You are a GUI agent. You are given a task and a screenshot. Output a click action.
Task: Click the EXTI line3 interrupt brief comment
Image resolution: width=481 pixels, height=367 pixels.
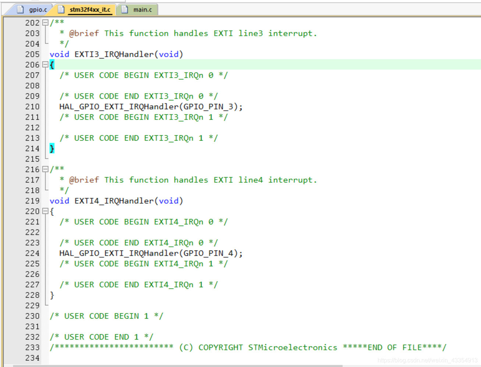point(188,33)
